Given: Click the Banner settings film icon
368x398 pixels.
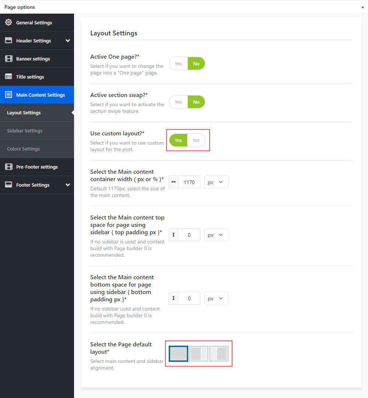Looking at the screenshot, I should click(8, 59).
